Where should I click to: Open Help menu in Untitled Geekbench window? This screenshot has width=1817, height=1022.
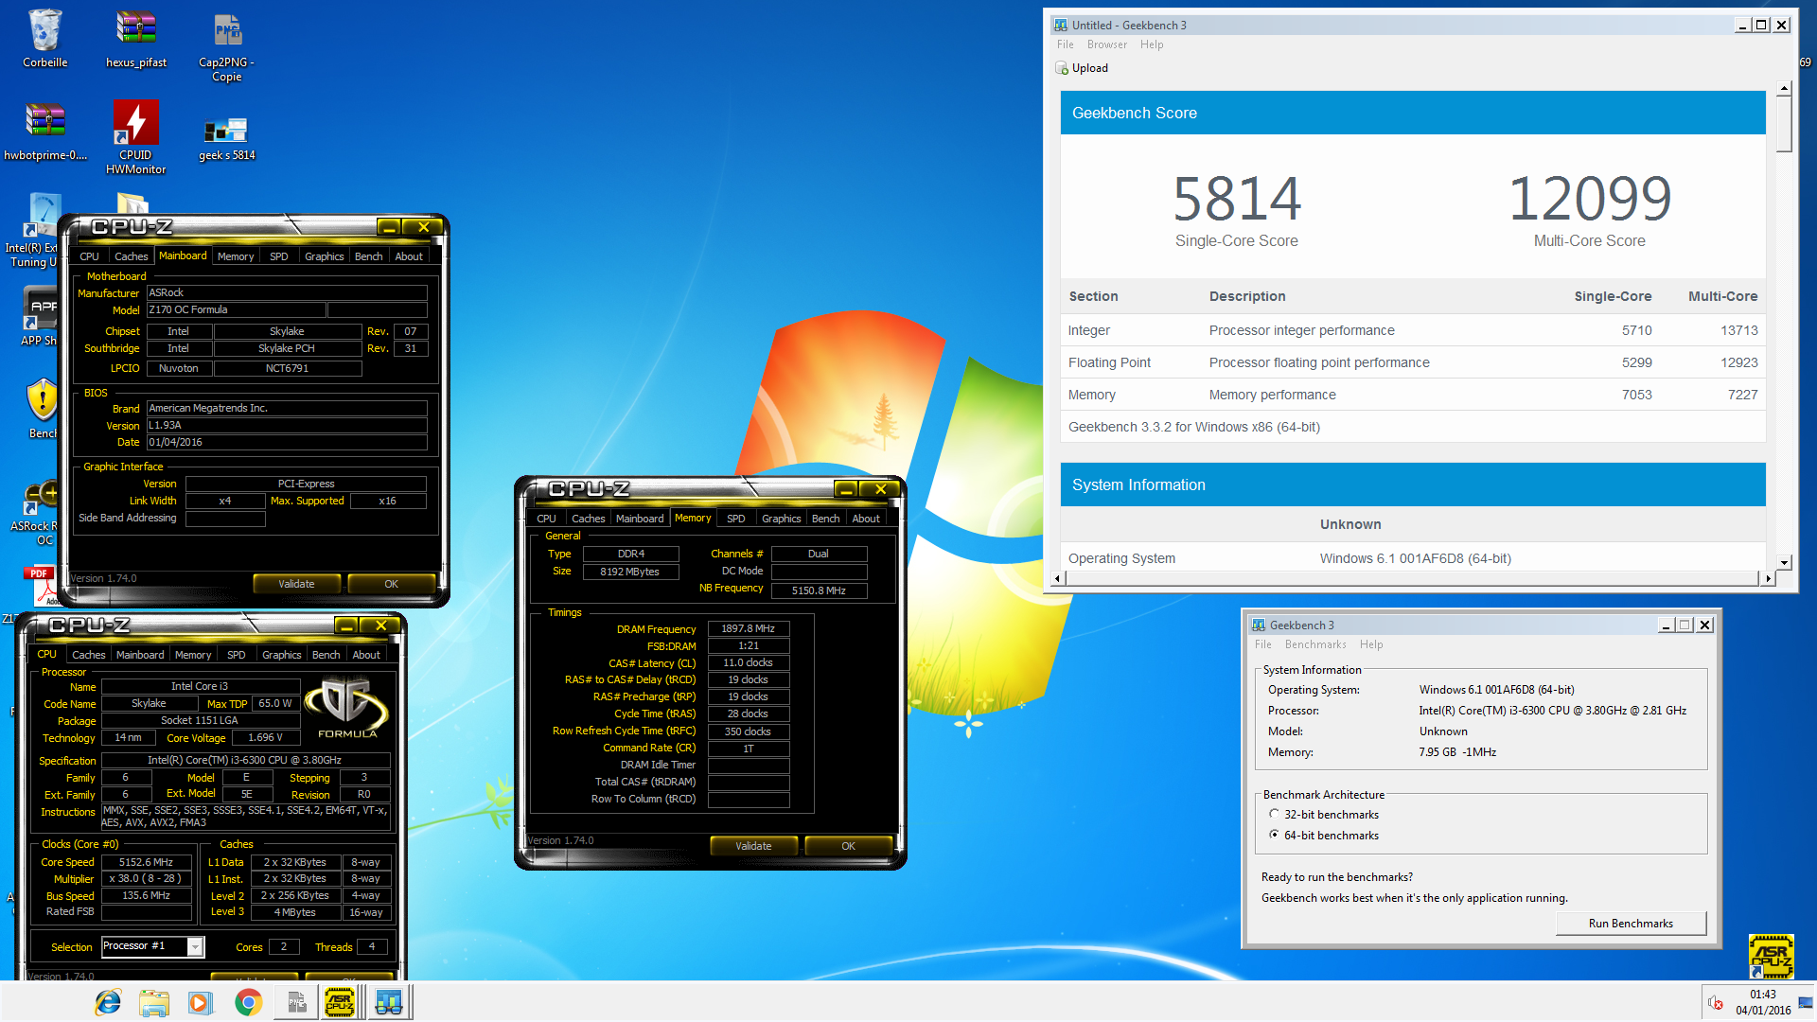tap(1152, 44)
